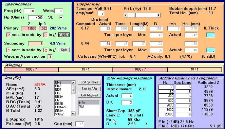The height and width of the screenshot is (129, 225).
Task: Click core list scroll down arrow
Action: pyautogui.click(x=73, y=114)
